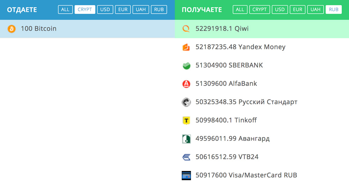Click the ПОЛУЧАЕТЕ column heading

(x=202, y=10)
